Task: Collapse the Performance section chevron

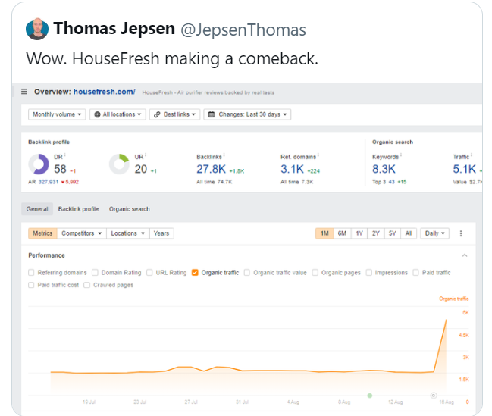Action: 464,255
